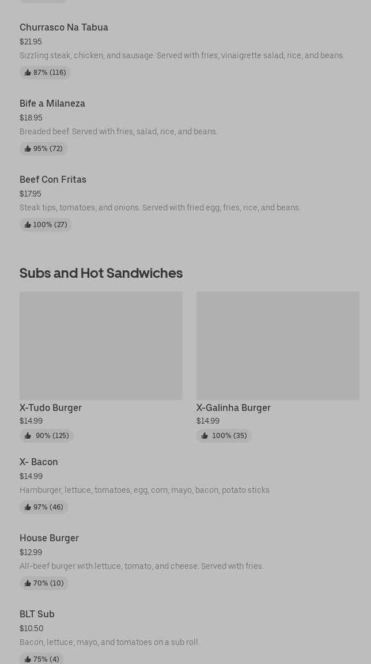Click the X-Galinha Burger title

coord(233,408)
